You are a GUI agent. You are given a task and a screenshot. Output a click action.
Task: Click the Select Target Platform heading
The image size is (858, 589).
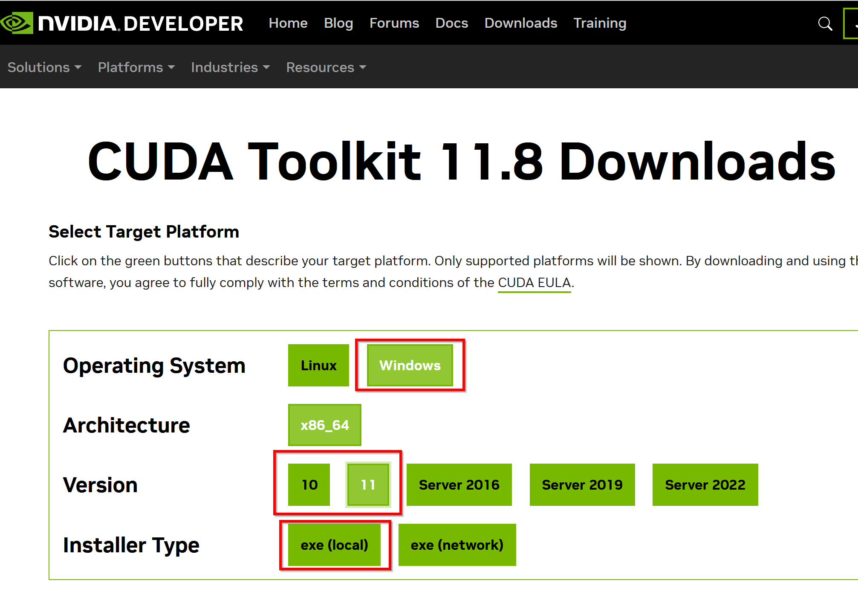[x=144, y=232]
